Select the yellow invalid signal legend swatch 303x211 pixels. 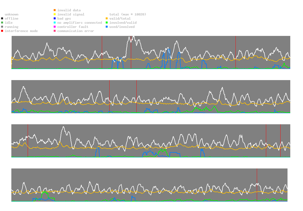click(55, 14)
